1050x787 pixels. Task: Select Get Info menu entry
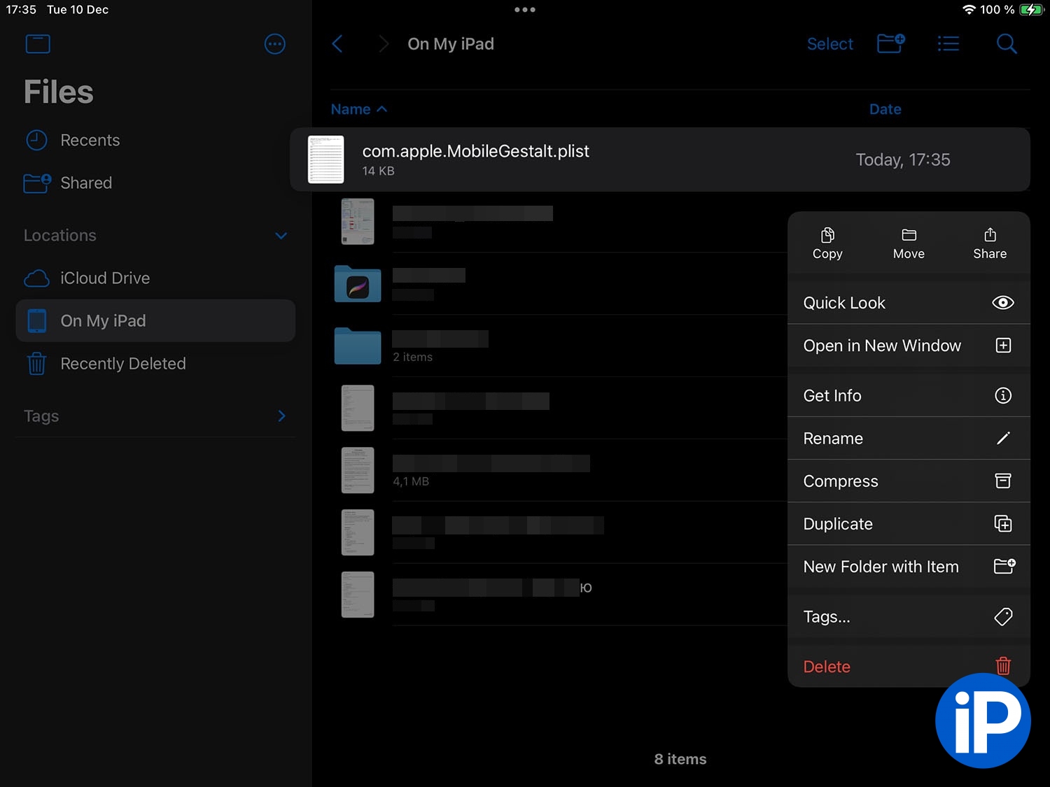[909, 395]
